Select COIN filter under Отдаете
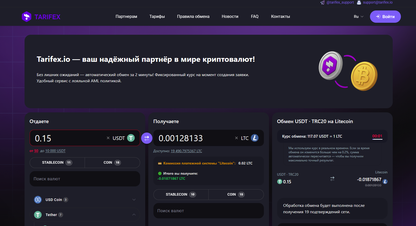Screen dimensions: 416x226 click(112, 163)
